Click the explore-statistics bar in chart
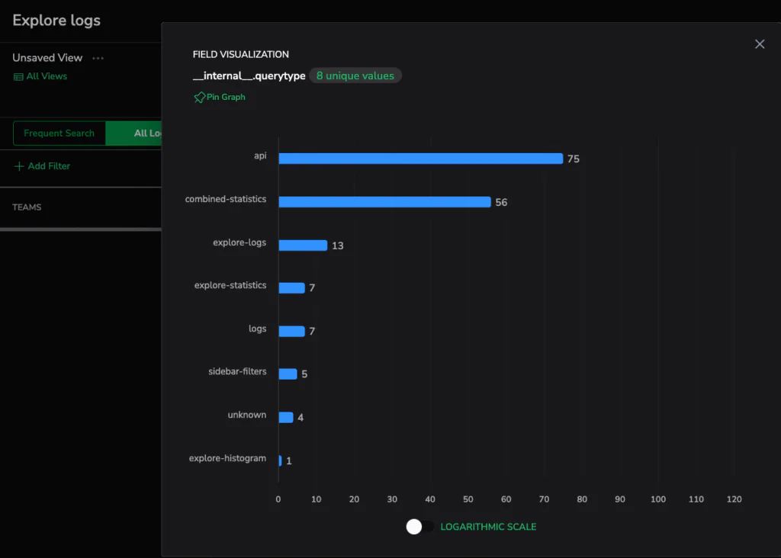 click(x=291, y=288)
